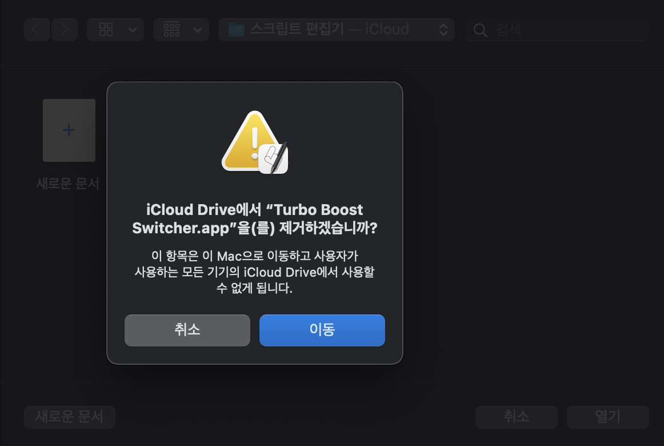Click the magnifying glass search icon
Image resolution: width=664 pixels, height=446 pixels.
click(480, 30)
